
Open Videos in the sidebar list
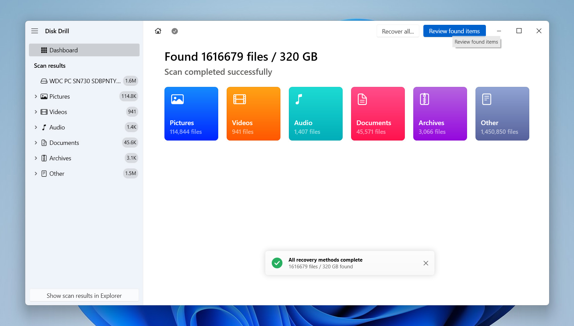(84, 112)
